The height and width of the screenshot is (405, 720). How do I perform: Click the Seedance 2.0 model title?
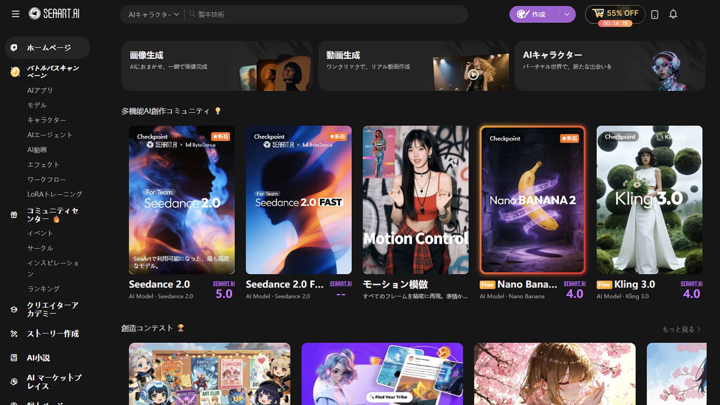point(159,284)
